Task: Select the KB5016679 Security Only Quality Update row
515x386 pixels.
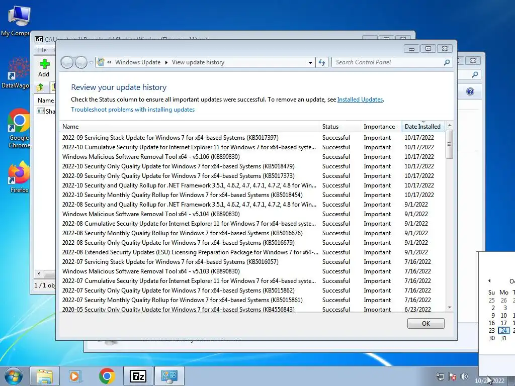Action: point(252,243)
